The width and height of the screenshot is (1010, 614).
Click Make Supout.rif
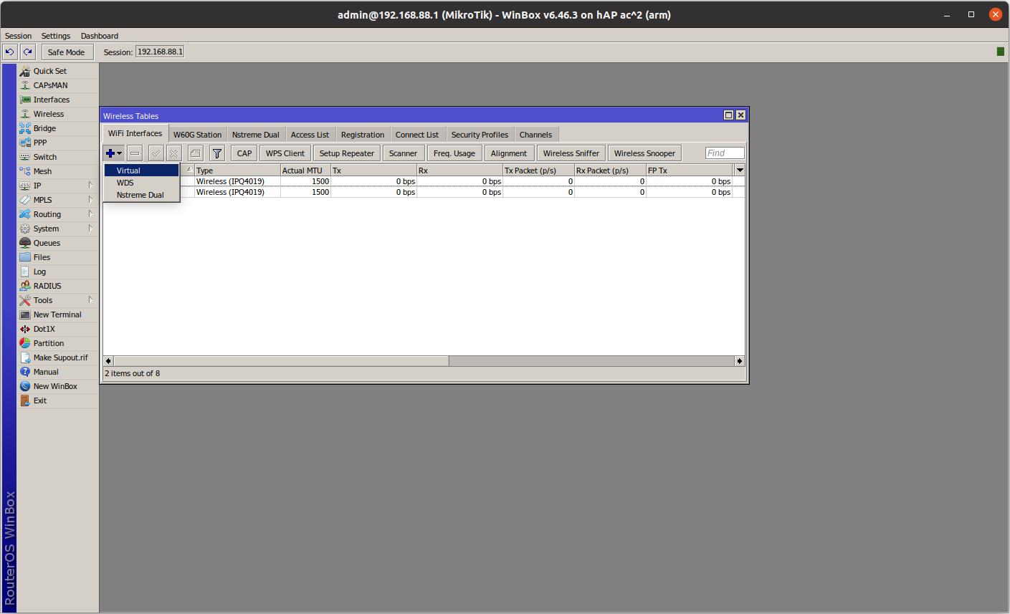click(x=60, y=358)
